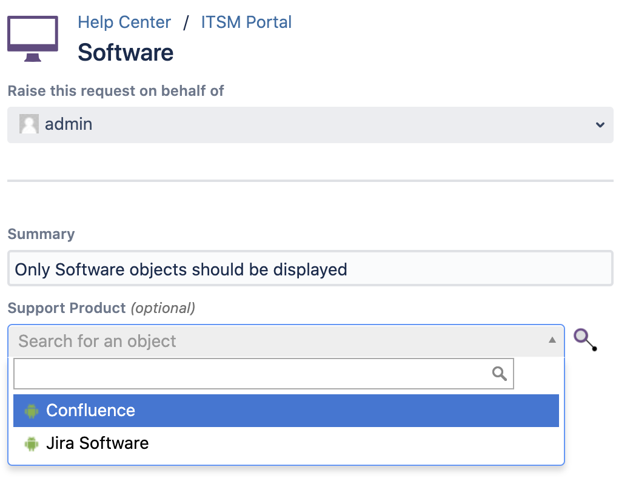
Task: Focus the Summary text input field
Action: [310, 269]
